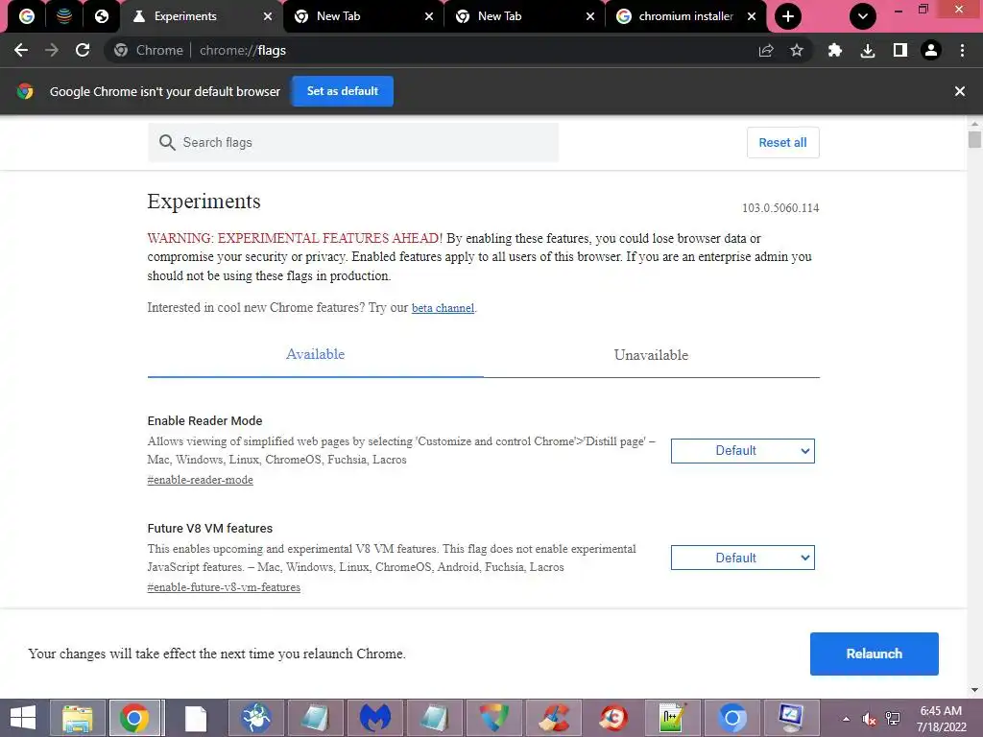Open the red C app in taskbar
The width and height of the screenshot is (983, 737).
tap(613, 718)
